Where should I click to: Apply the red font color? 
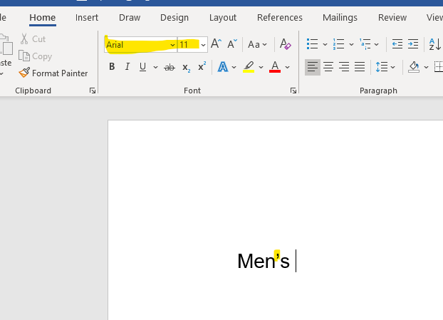[275, 67]
